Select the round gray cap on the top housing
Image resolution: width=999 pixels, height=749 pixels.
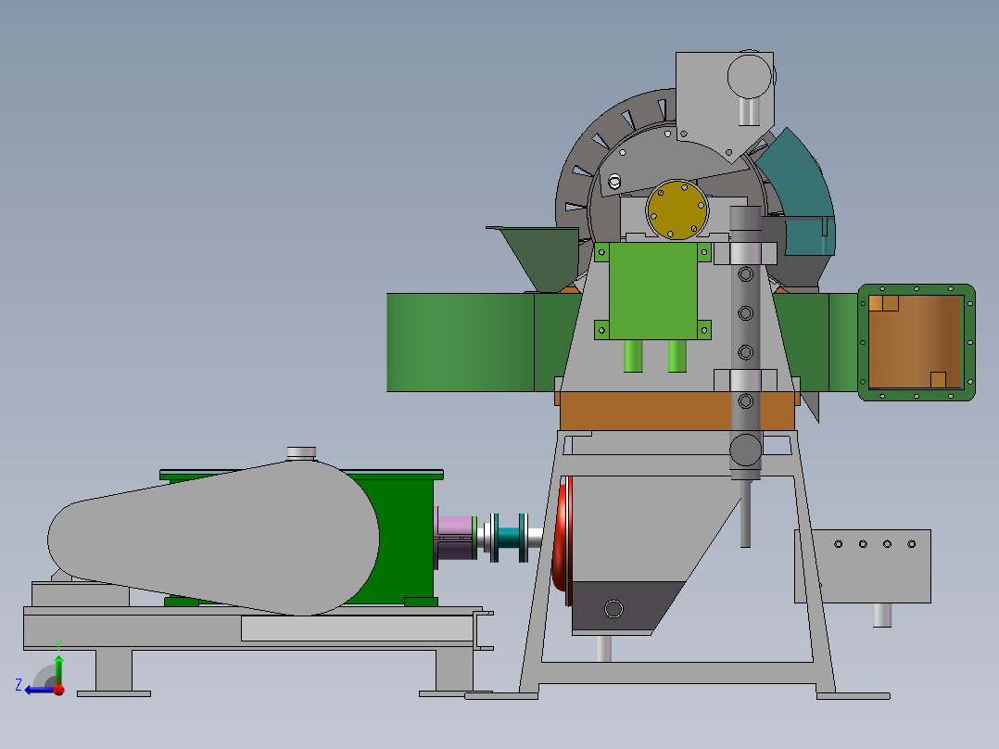coord(750,77)
